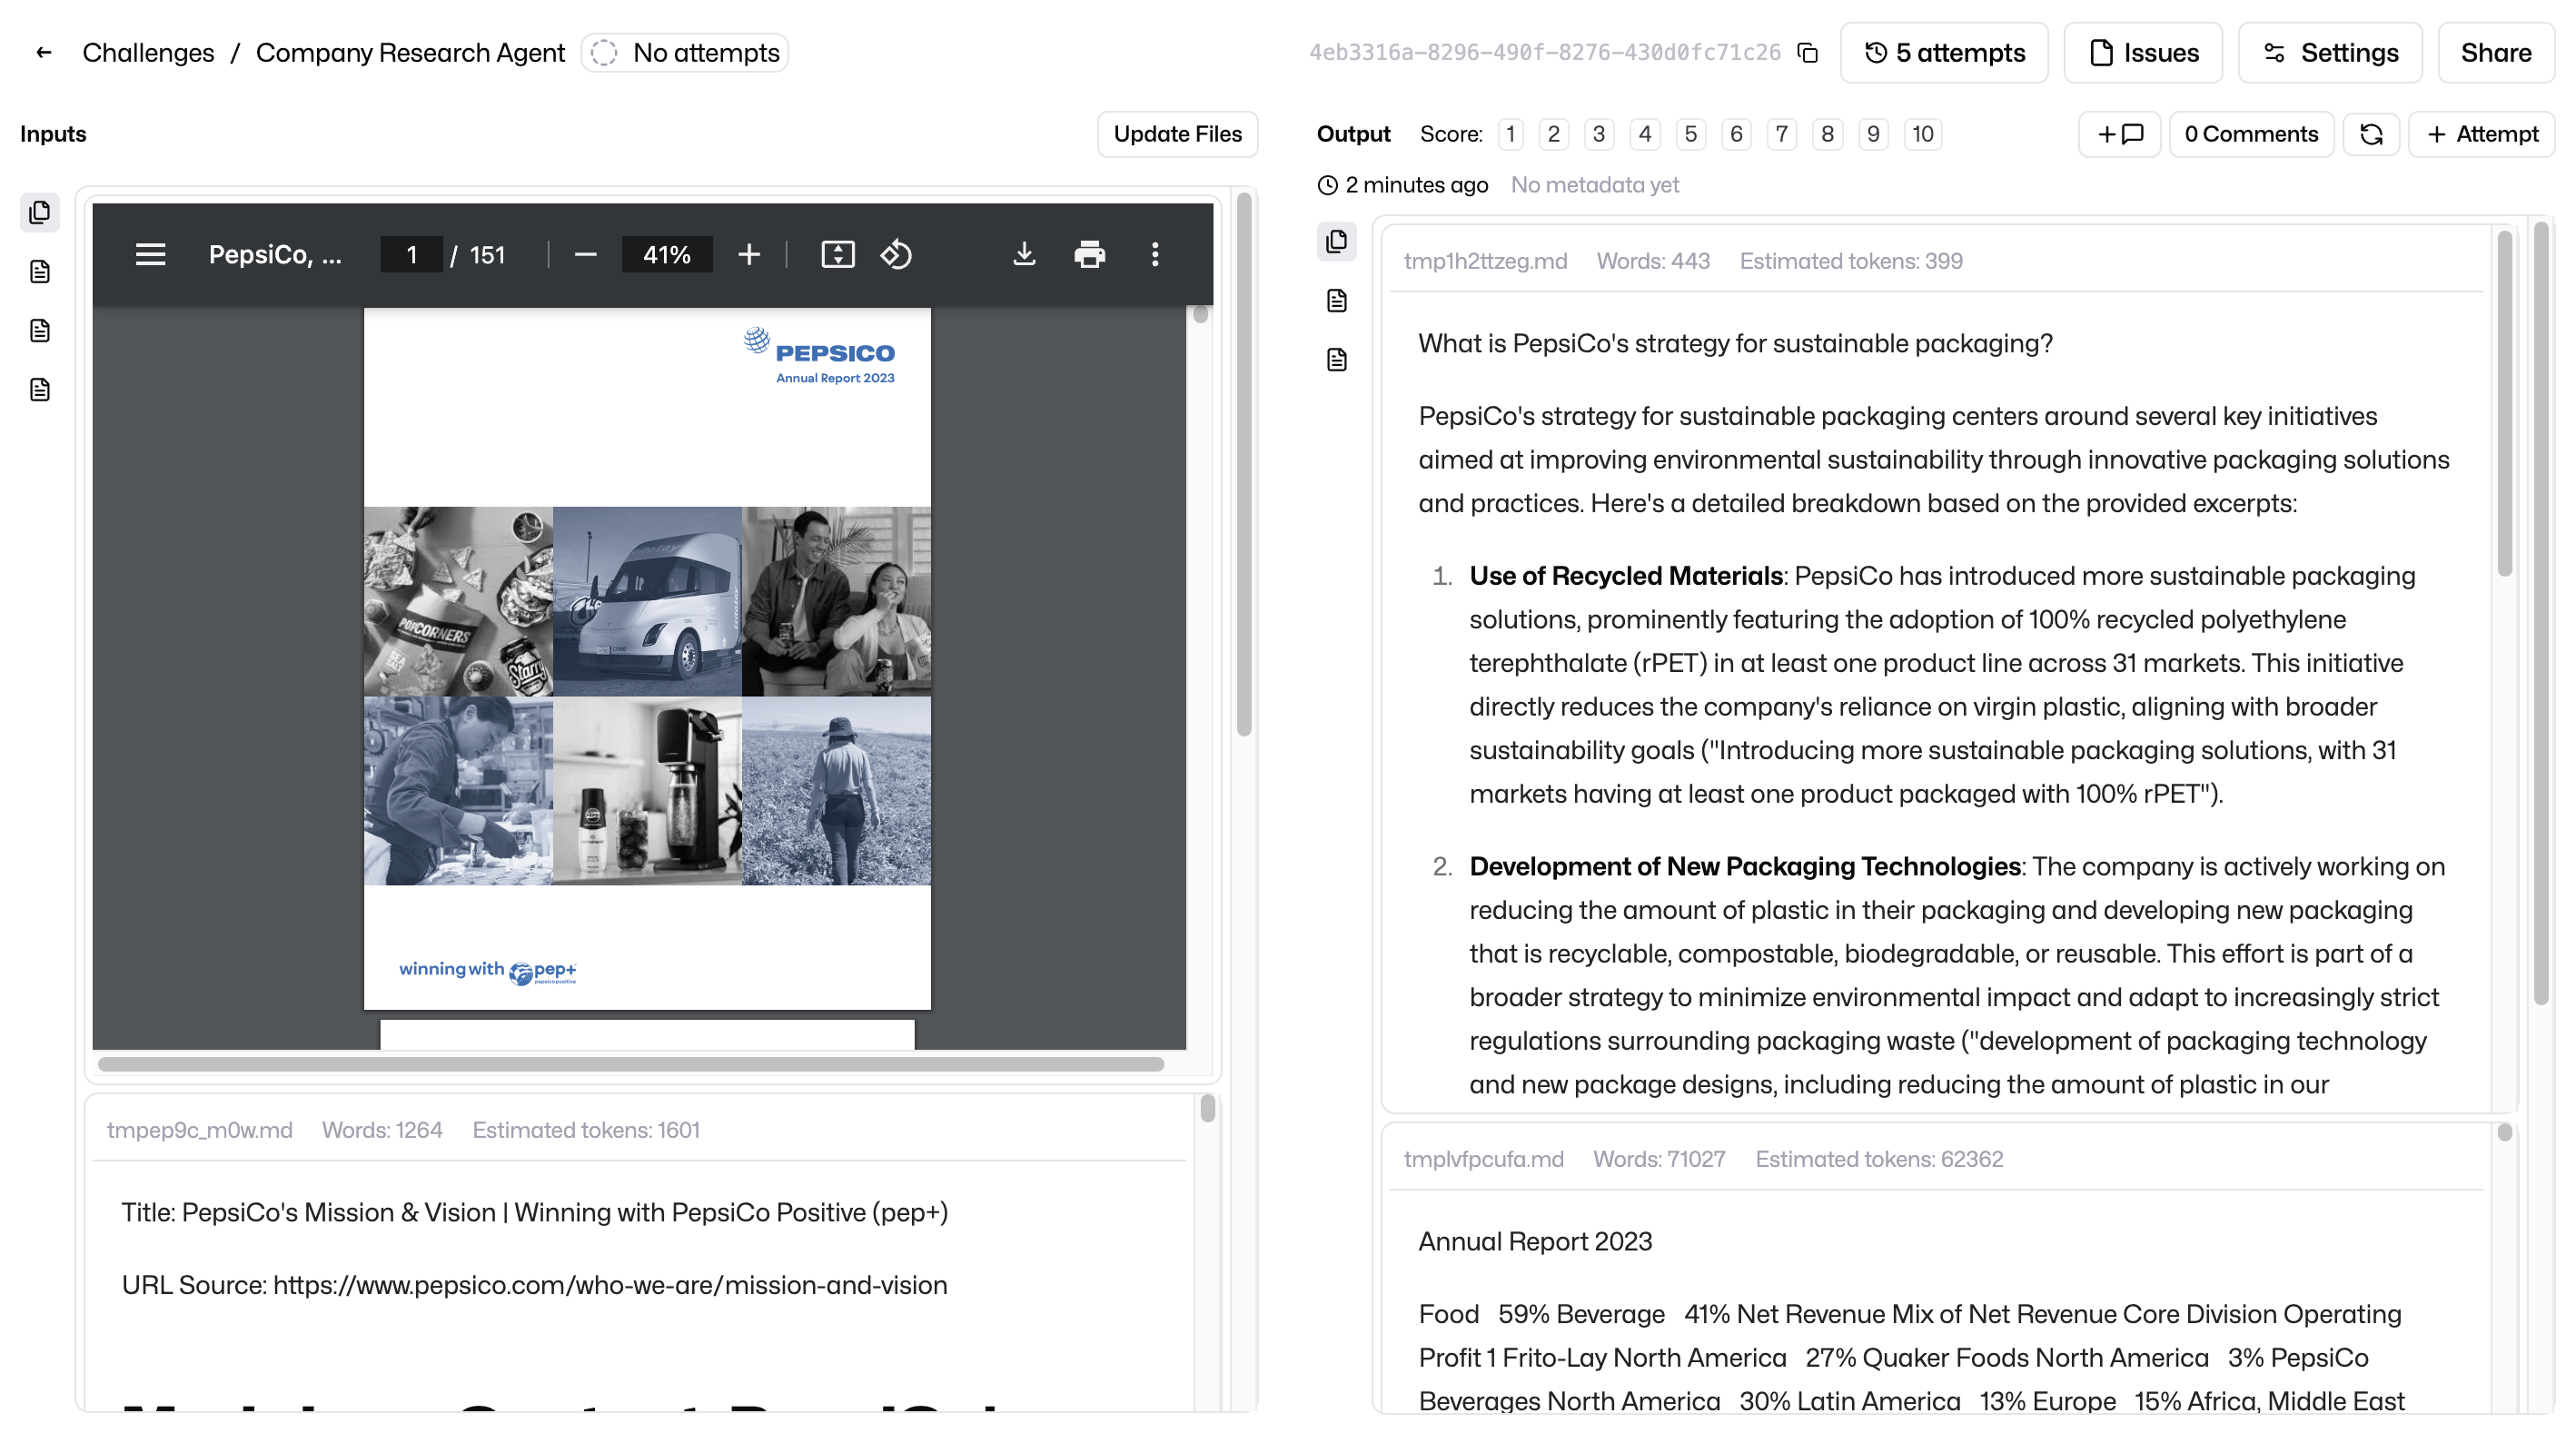
Task: Zoom out of the PDF with minus icon
Action: [x=586, y=254]
